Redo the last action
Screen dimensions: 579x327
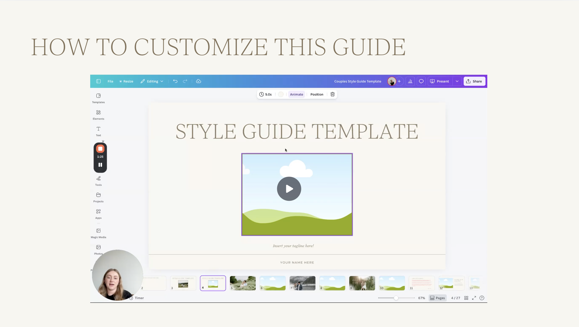[x=185, y=81]
